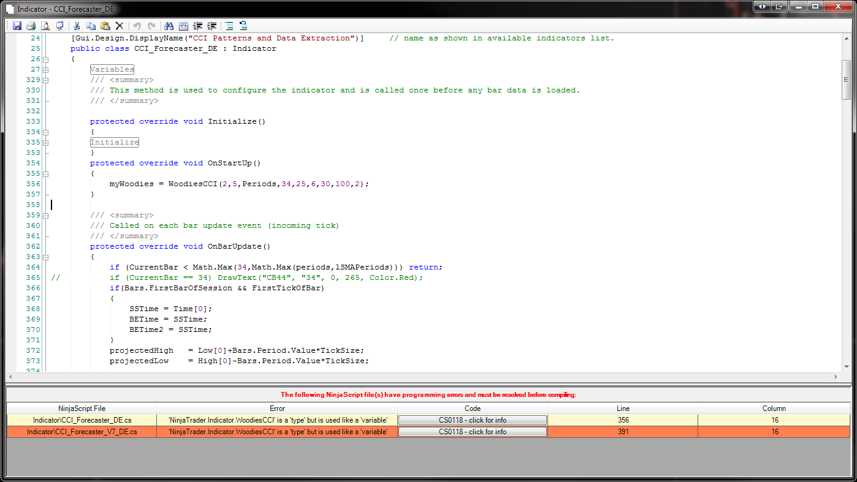Click the collapsed Variables region box
Image resolution: width=857 pixels, height=482 pixels.
pos(112,70)
